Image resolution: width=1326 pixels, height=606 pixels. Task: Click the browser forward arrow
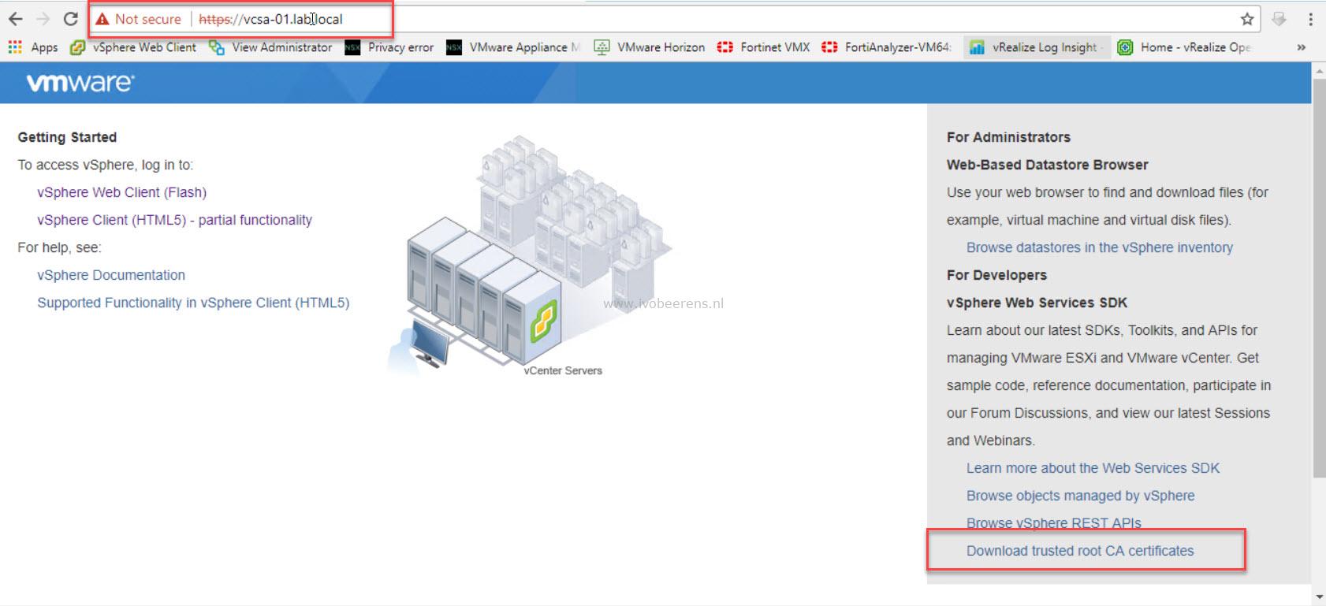click(x=43, y=19)
